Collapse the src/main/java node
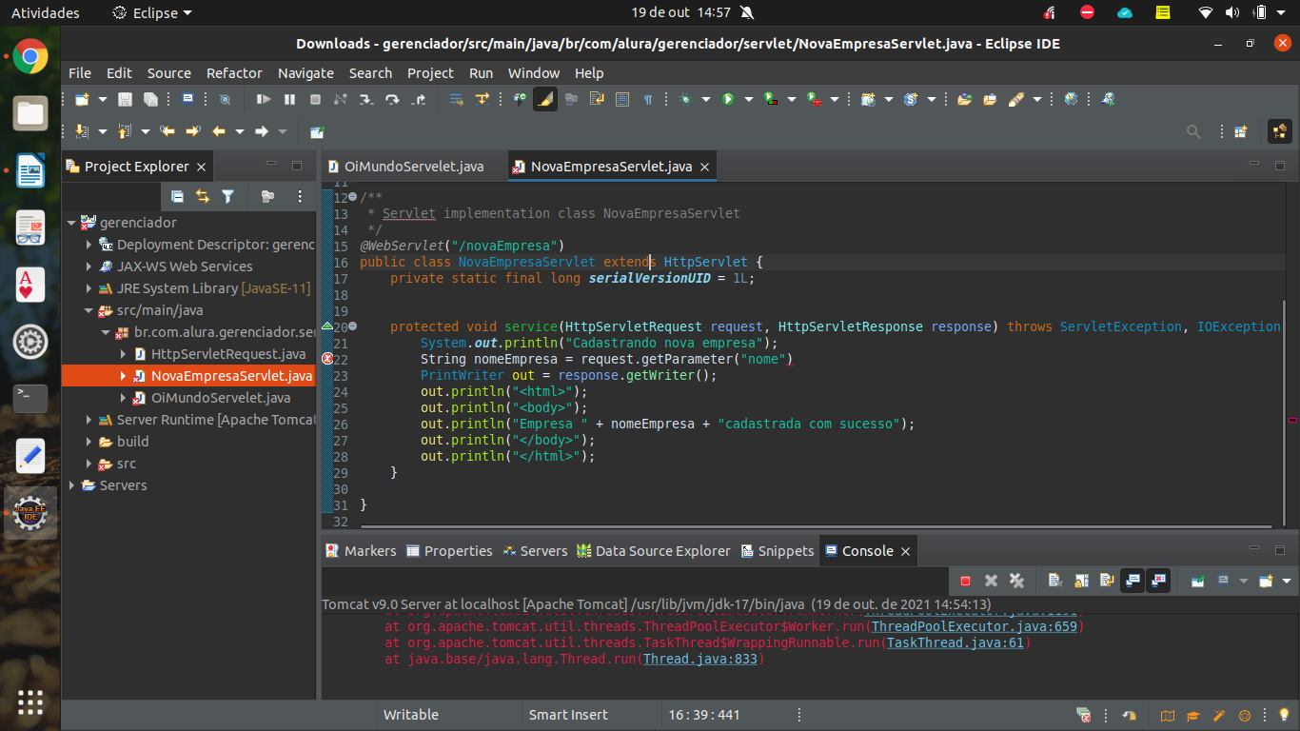Viewport: 1300px width, 731px height. [x=89, y=310]
